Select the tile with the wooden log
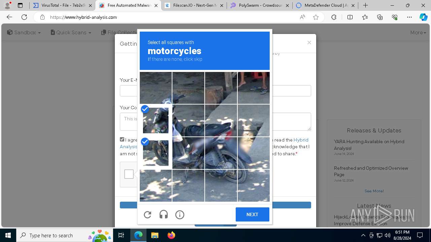Image resolution: width=431 pixels, height=242 pixels. click(x=221, y=88)
